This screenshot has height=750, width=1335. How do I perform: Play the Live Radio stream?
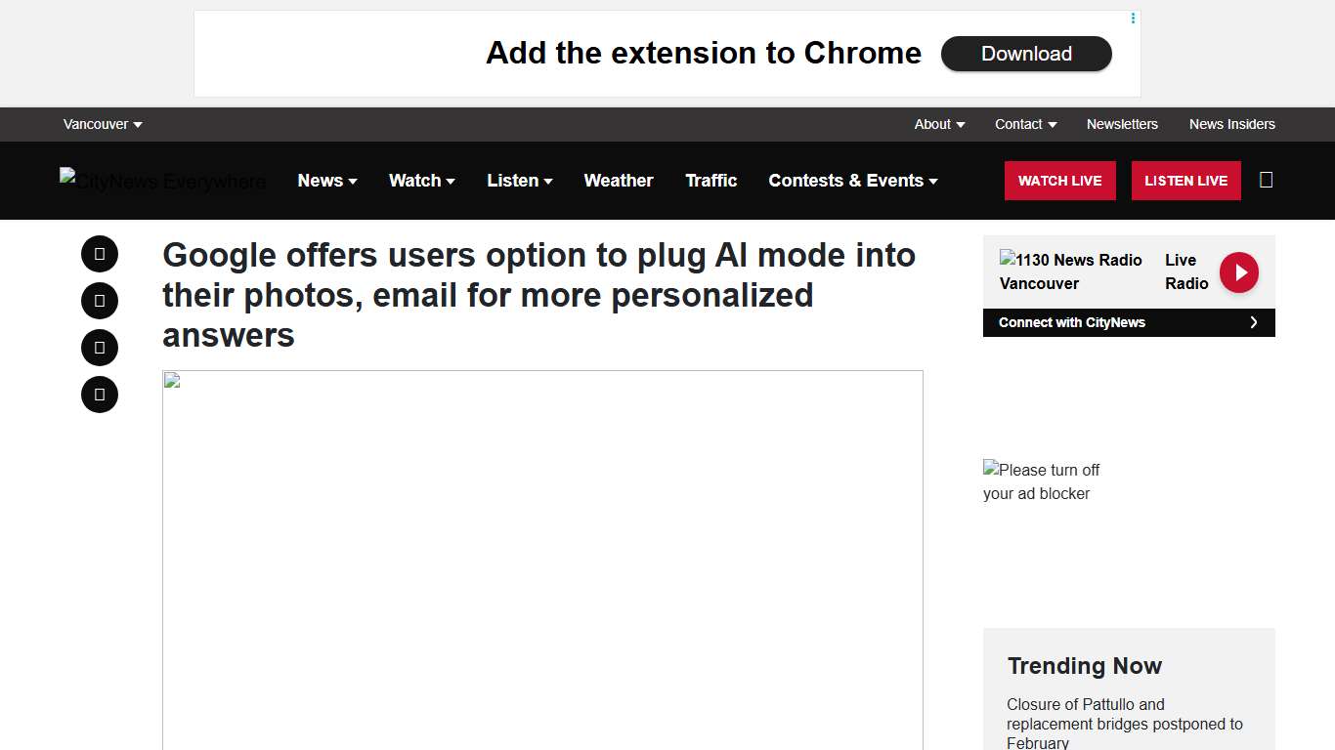coord(1238,272)
